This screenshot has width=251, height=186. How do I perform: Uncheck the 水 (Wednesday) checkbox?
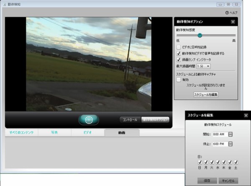[218, 162]
